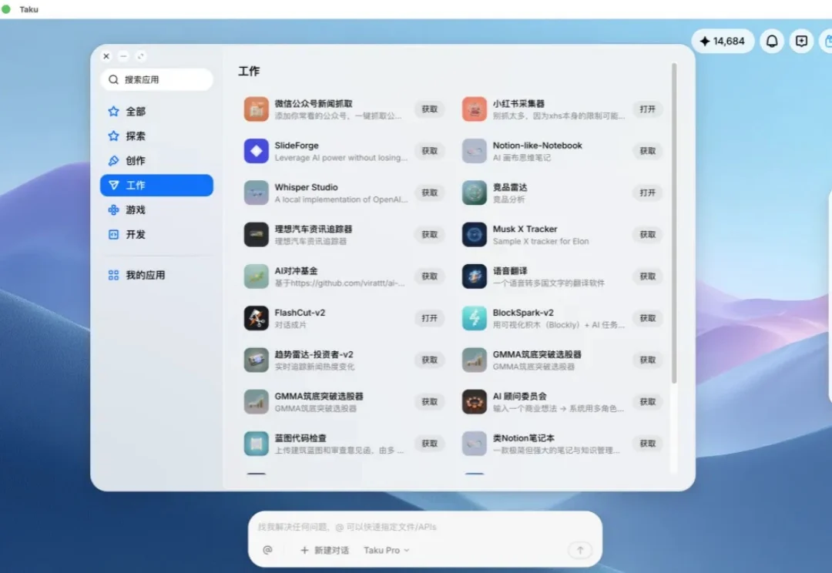Open the Taku menu in the menu bar
The image size is (832, 573).
click(29, 8)
